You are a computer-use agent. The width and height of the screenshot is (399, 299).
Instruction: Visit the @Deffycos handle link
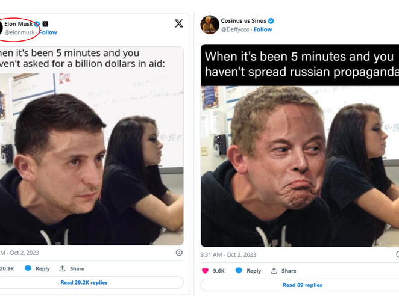(x=235, y=29)
